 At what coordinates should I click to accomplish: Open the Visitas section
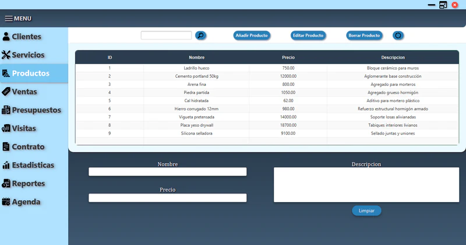point(34,128)
